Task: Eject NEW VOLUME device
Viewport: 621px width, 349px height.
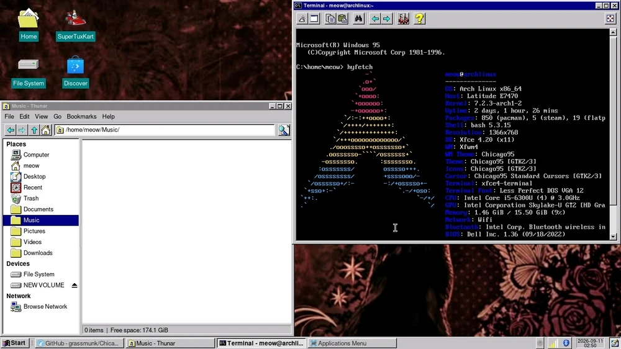Action: point(75,285)
